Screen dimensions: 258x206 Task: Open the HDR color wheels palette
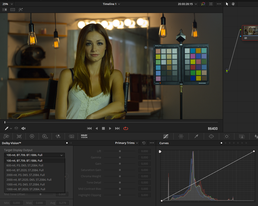tap(45, 136)
